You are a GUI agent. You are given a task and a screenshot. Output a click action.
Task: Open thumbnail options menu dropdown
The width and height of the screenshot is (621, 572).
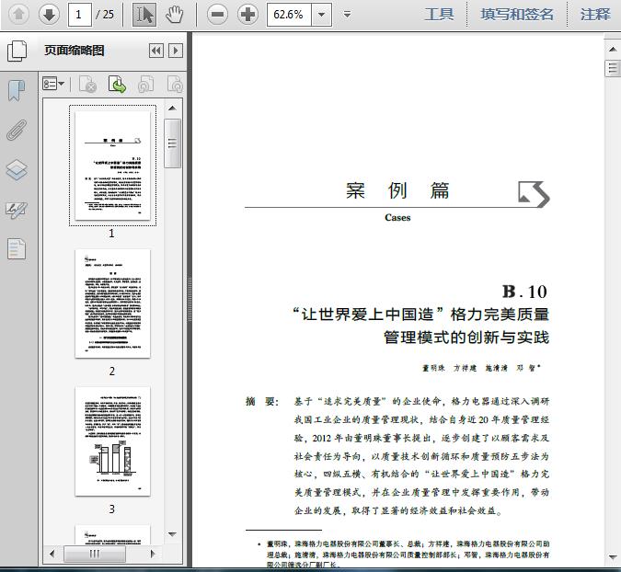(x=53, y=84)
